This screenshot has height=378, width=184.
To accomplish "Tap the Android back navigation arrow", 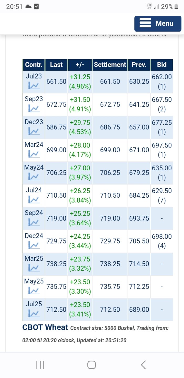I will (x=143, y=365).
